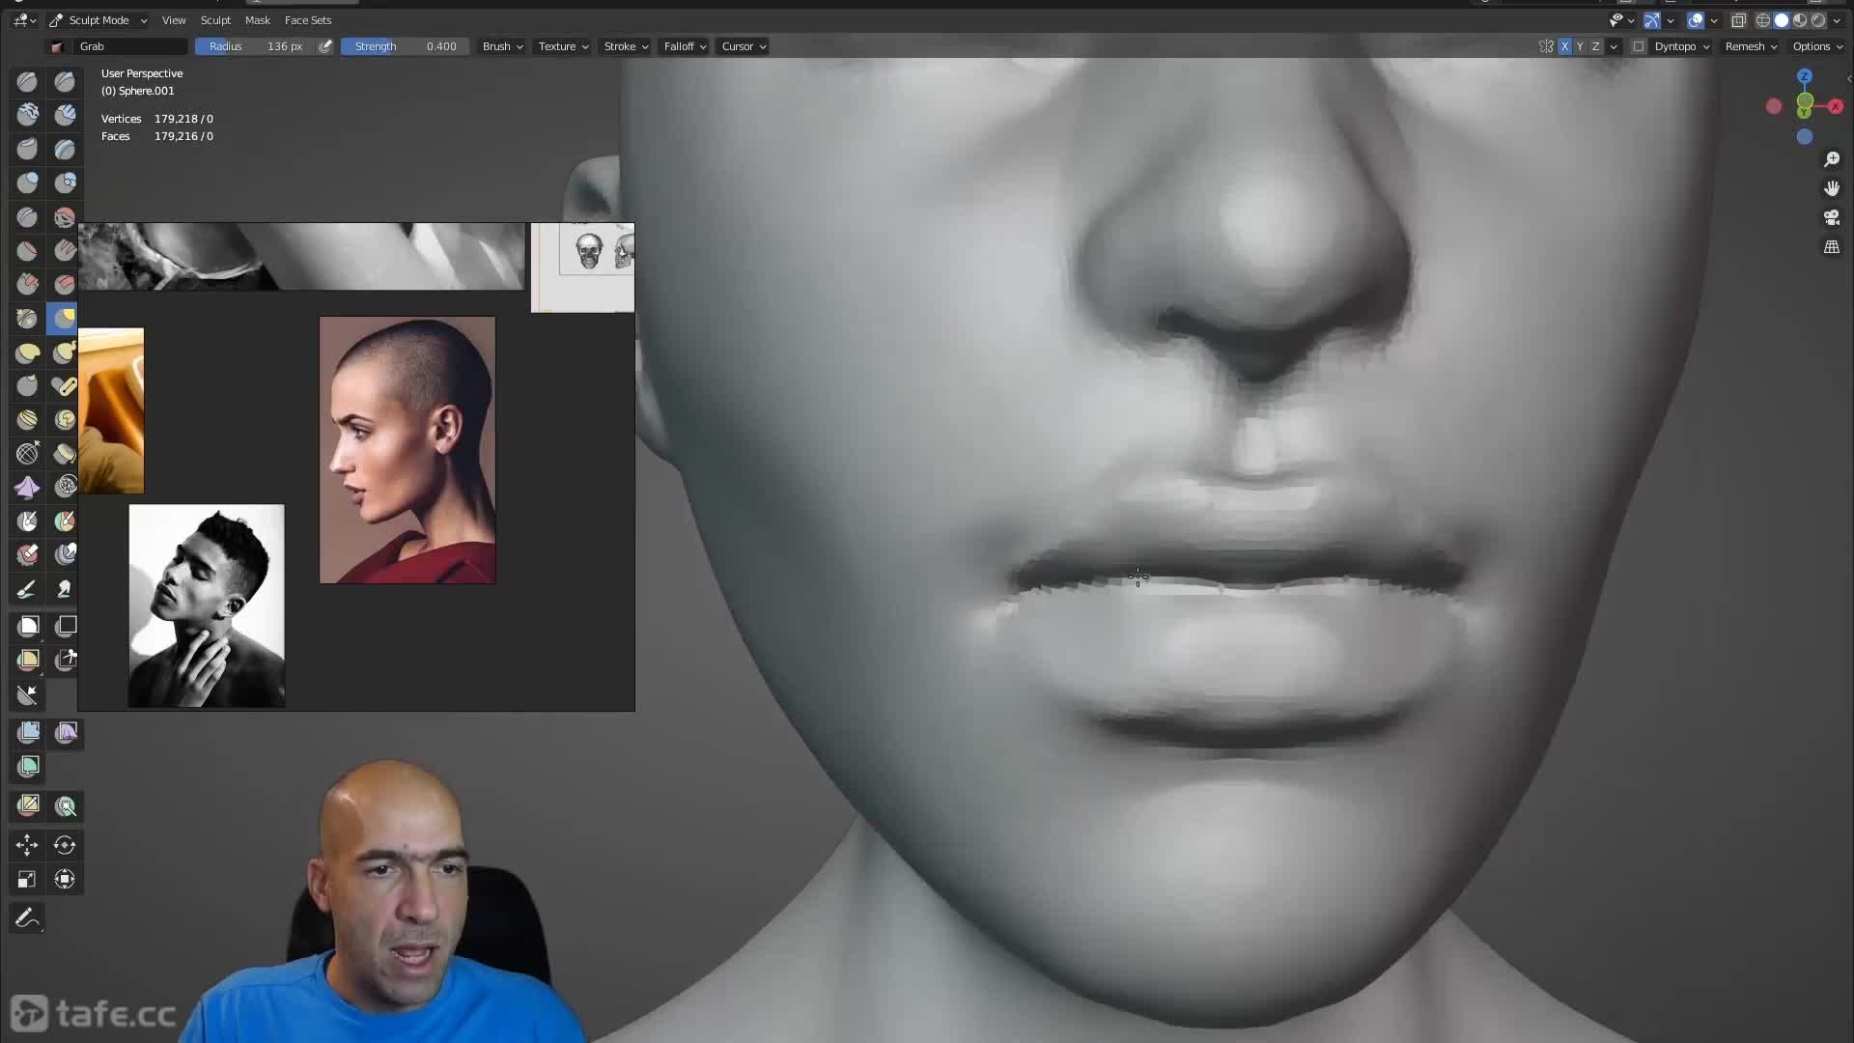
Task: Toggle X axis symmetry
Action: (1564, 46)
